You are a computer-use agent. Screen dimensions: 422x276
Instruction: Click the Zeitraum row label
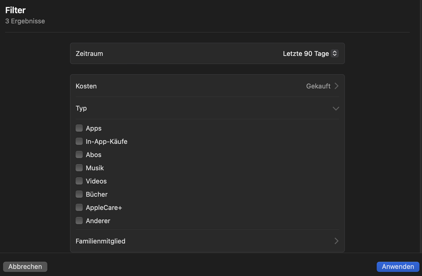coord(89,54)
